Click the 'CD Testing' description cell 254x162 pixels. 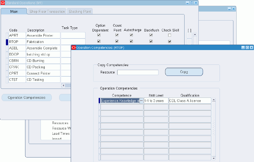[x=43, y=80]
